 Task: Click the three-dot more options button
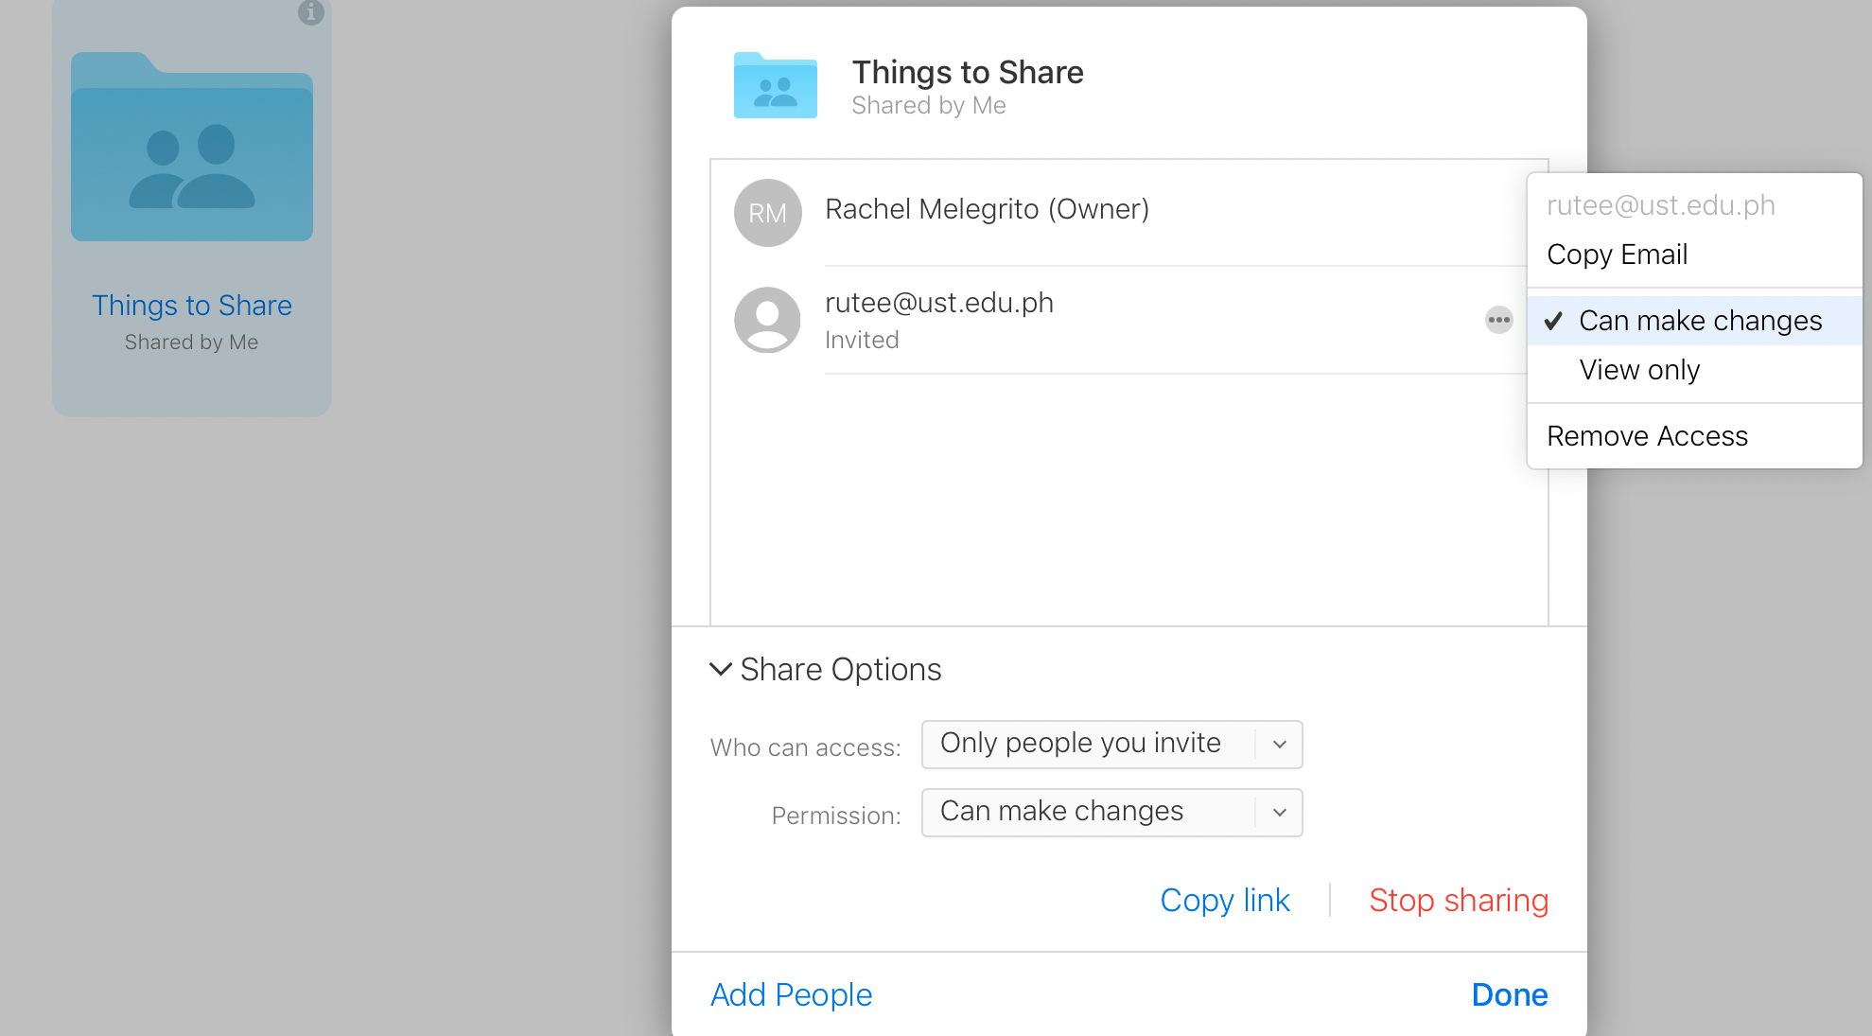click(x=1498, y=320)
